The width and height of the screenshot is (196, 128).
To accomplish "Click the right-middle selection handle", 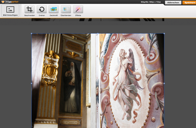I will click(164, 83).
